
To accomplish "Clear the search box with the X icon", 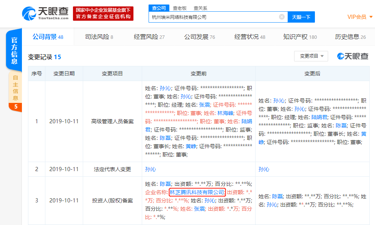I will [x=282, y=17].
